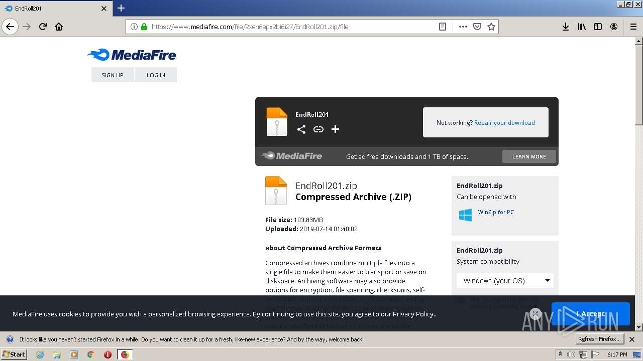Open page actions three-dot menu

point(463,27)
